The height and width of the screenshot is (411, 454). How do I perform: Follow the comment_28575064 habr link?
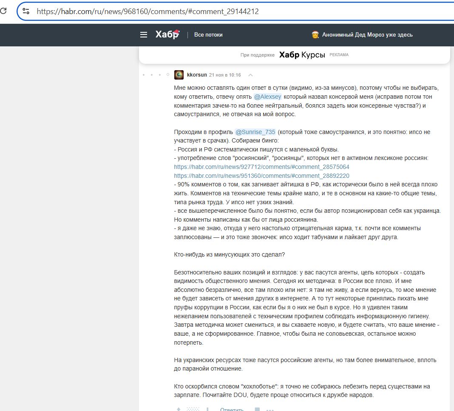point(261,167)
